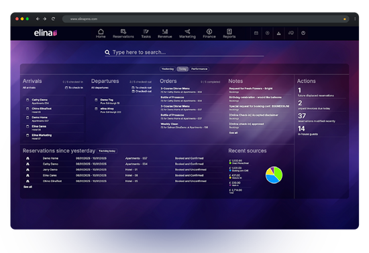Open Request for Fresh Flowers note

point(251,90)
